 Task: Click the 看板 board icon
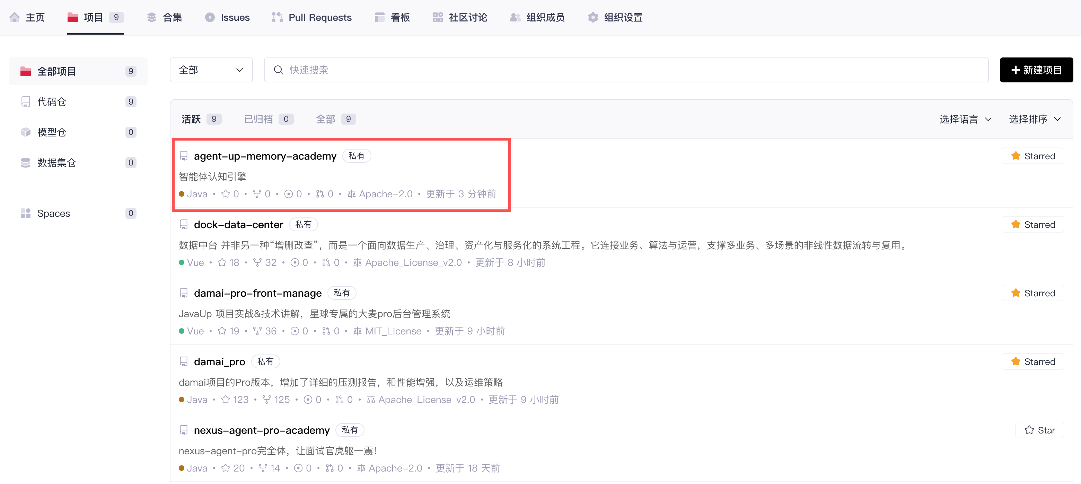[379, 17]
